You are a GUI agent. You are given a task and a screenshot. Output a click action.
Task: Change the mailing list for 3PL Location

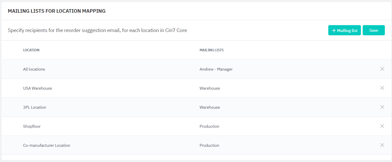(x=210, y=107)
